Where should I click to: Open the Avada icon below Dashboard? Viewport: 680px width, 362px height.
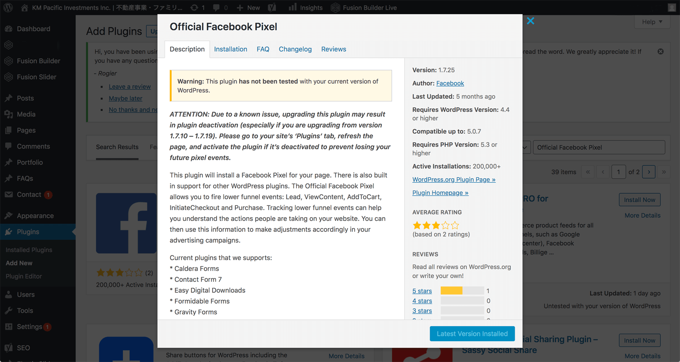pos(9,45)
